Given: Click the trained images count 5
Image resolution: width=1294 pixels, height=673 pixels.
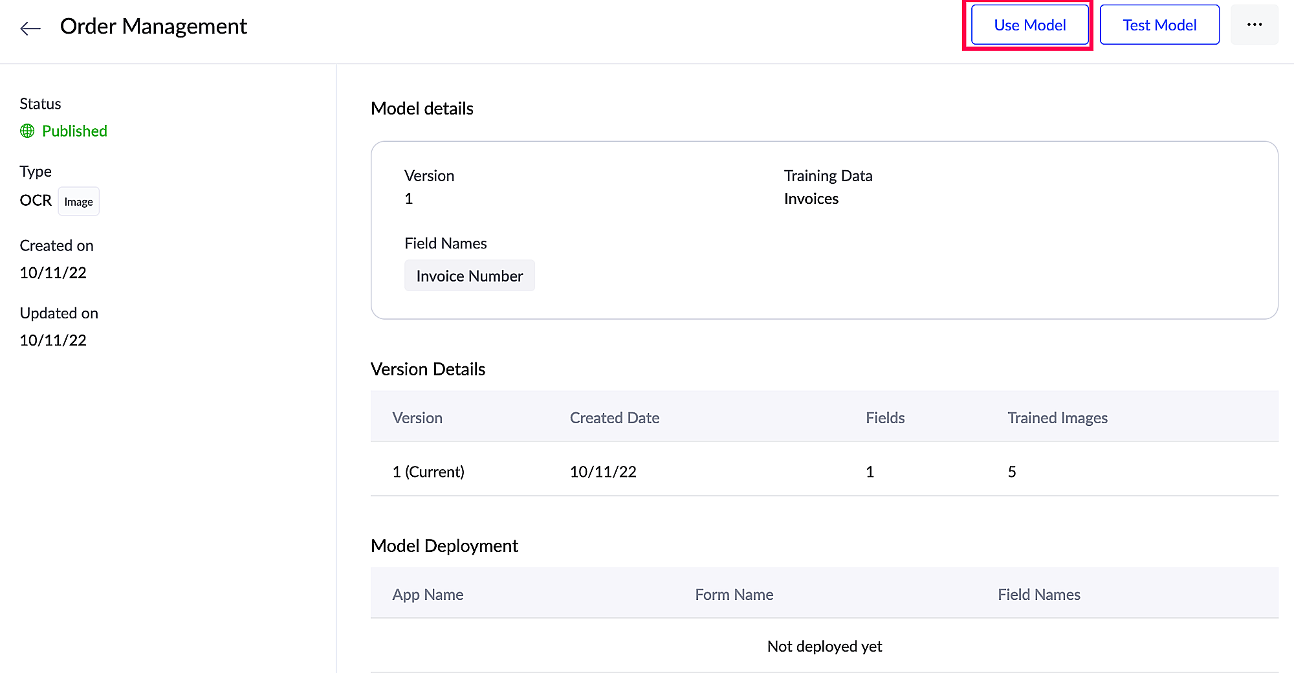Looking at the screenshot, I should (1011, 472).
